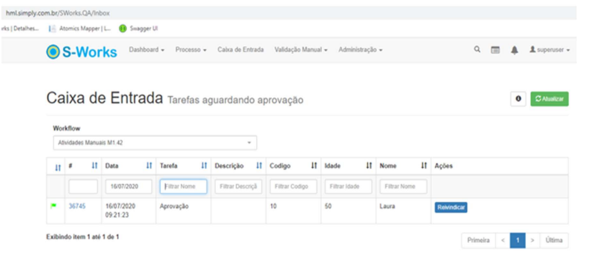Open the calendar icon in navbar

point(496,50)
